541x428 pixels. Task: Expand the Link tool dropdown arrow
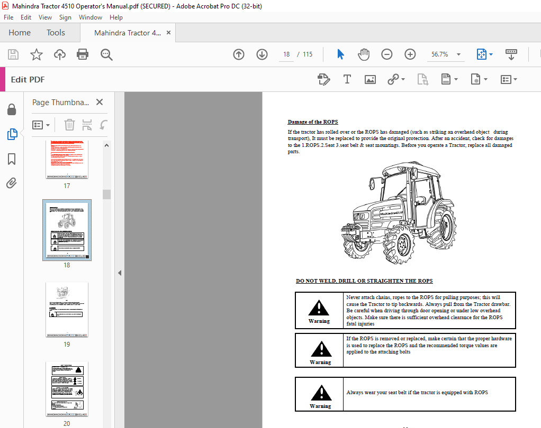pyautogui.click(x=403, y=80)
